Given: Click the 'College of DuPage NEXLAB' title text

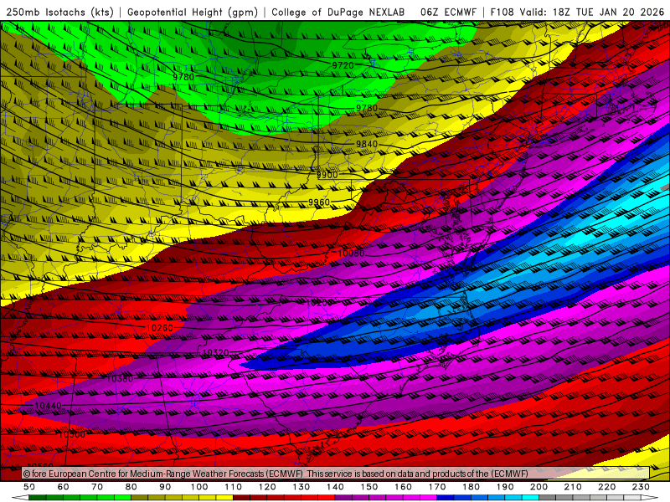Looking at the screenshot, I should pyautogui.click(x=338, y=13).
